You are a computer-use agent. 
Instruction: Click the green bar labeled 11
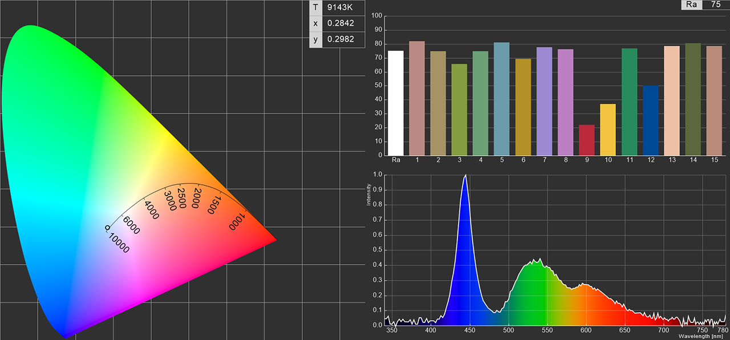point(630,102)
